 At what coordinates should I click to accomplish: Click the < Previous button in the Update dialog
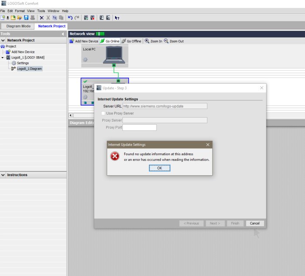pos(191,223)
